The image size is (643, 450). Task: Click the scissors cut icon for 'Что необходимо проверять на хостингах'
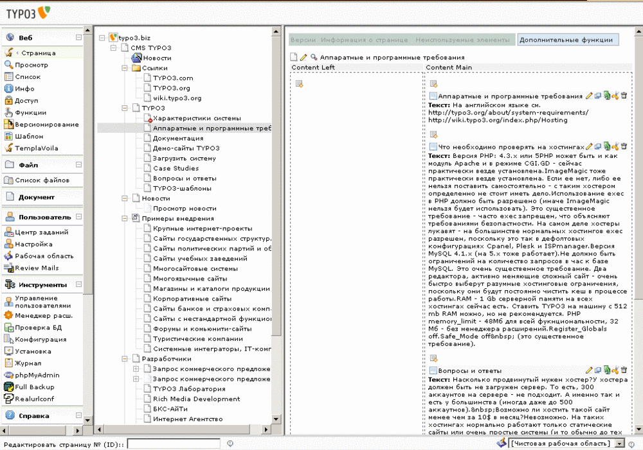click(615, 146)
